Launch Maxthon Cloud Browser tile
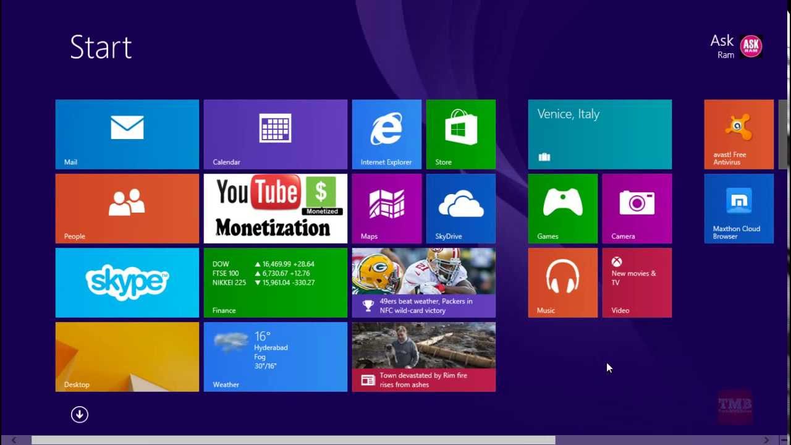 739,208
